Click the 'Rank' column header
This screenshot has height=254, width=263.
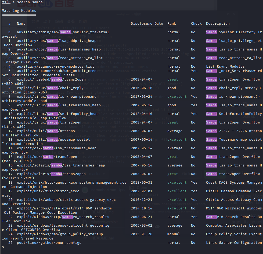click(x=172, y=24)
